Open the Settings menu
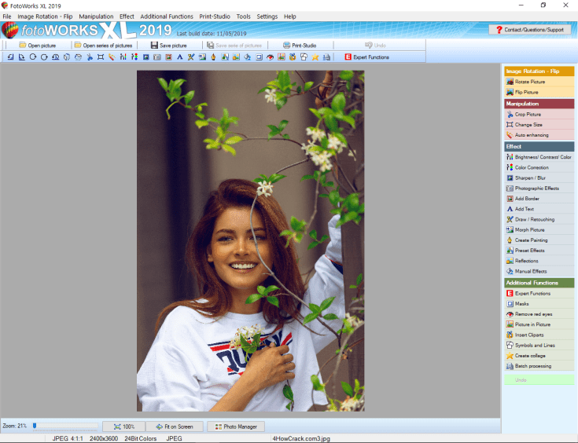The height and width of the screenshot is (443, 578). pos(267,16)
